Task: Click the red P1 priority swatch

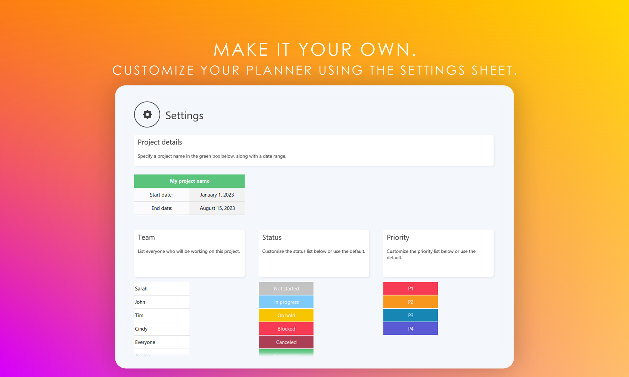Action: click(410, 289)
